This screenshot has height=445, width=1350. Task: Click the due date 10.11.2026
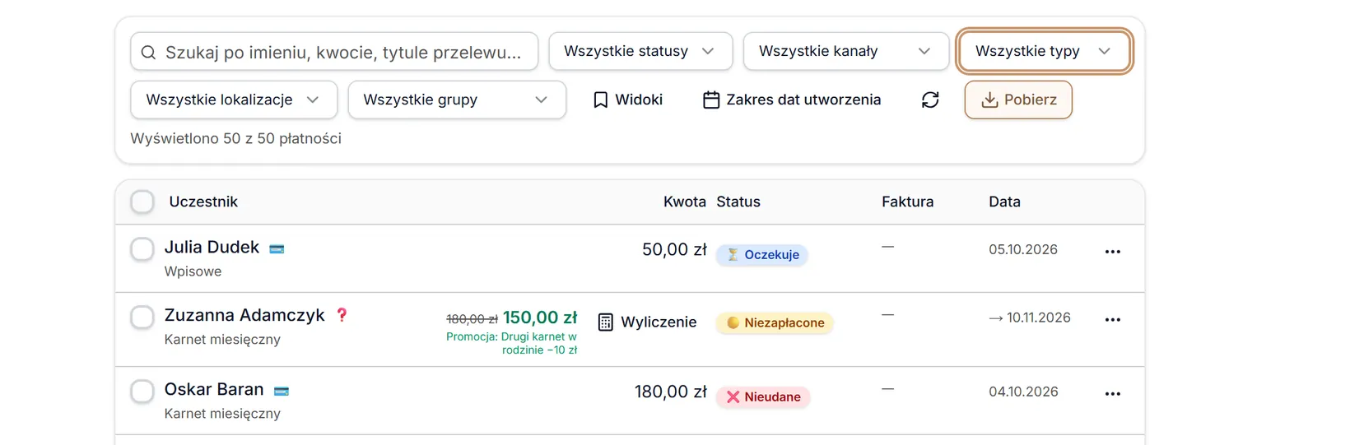click(1030, 318)
